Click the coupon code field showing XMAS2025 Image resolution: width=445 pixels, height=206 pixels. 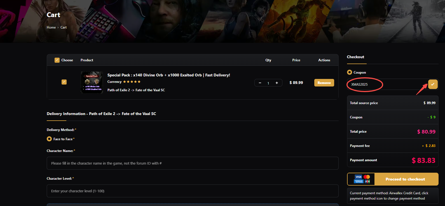[x=386, y=84]
